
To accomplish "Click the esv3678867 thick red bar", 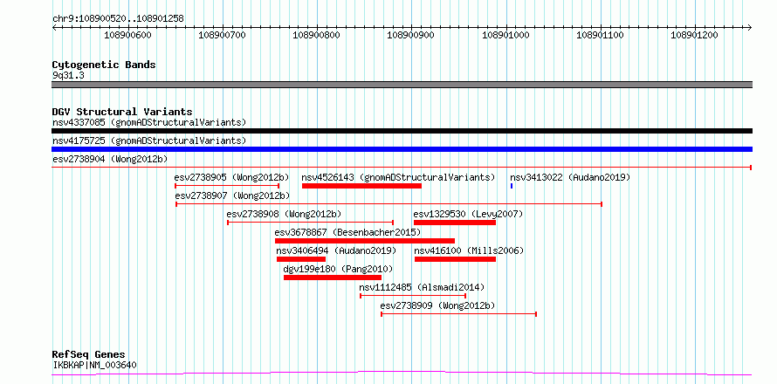I will pos(365,241).
